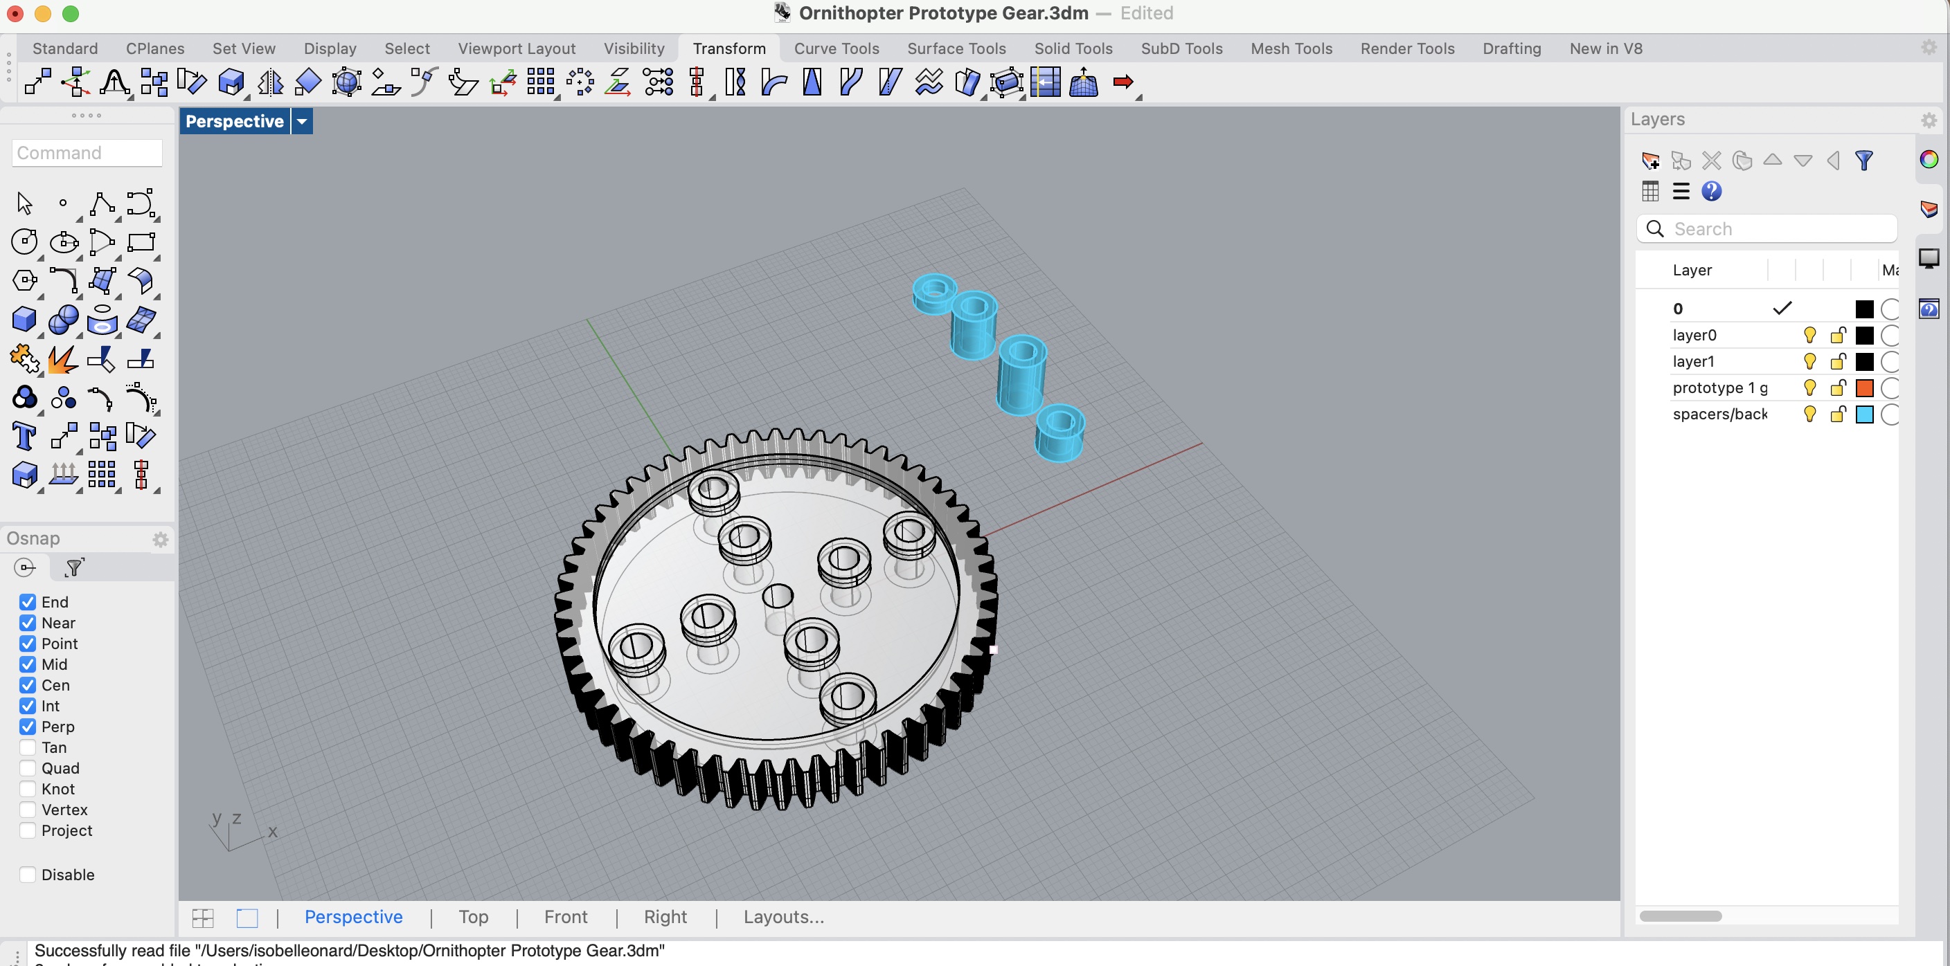Switch to the Right viewport tab
This screenshot has height=966, width=1950.
click(x=665, y=917)
